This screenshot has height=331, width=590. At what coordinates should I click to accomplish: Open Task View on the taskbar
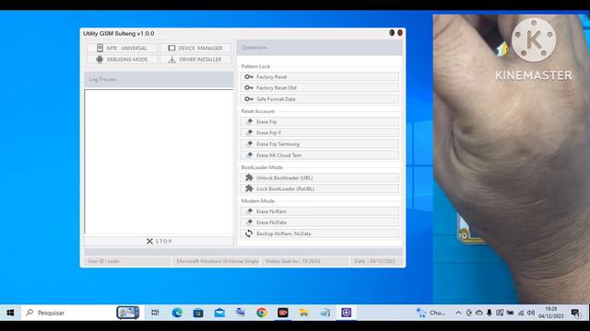click(x=155, y=313)
